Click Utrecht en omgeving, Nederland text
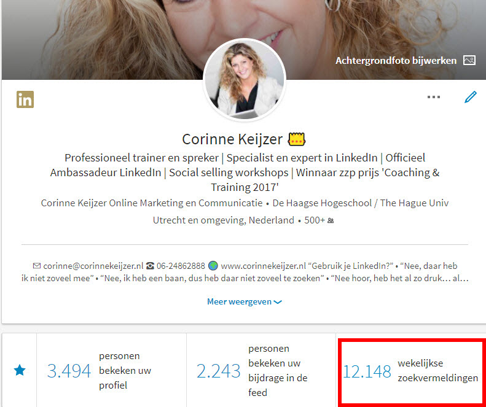The image size is (486, 407). coord(223,220)
